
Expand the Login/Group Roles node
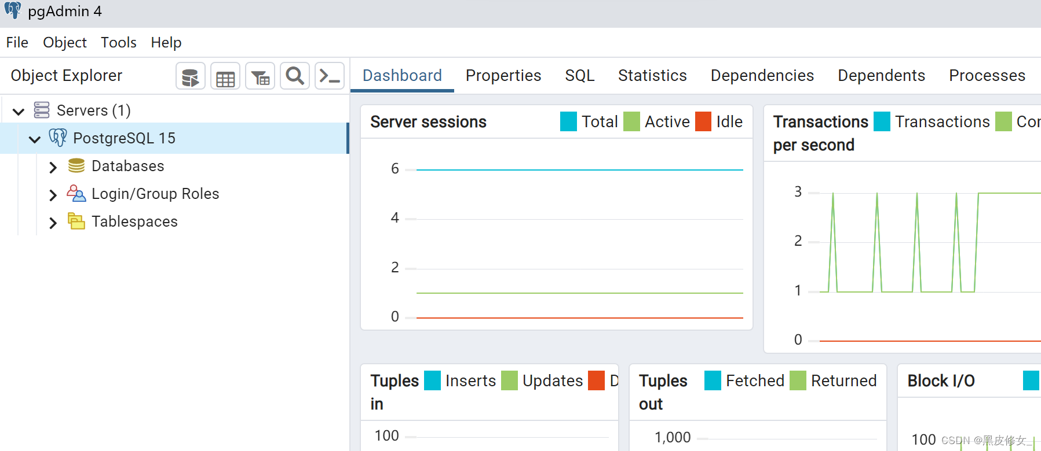coord(53,195)
